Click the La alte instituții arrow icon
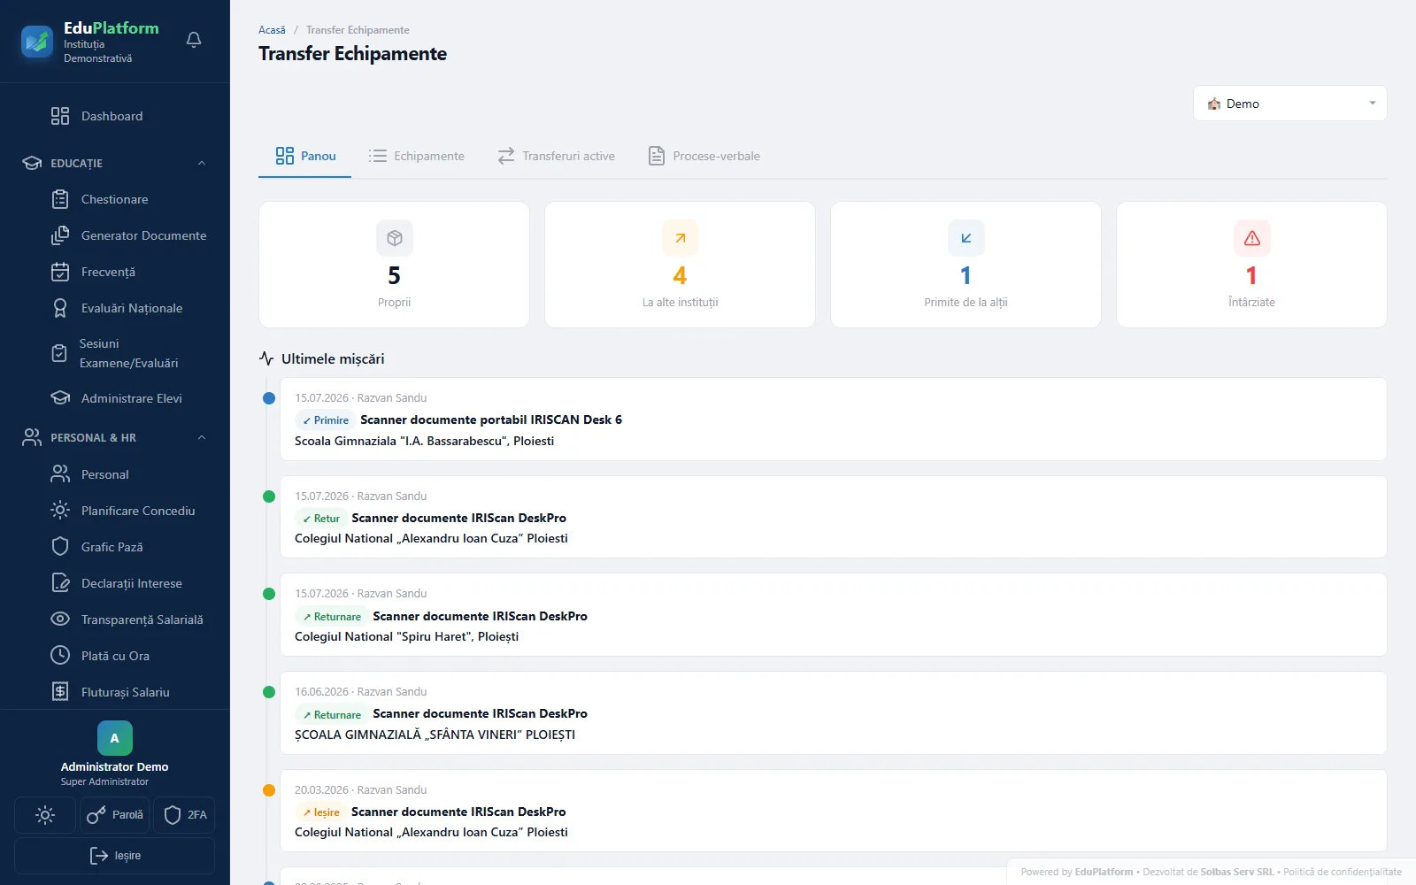The image size is (1416, 885). [x=681, y=238]
